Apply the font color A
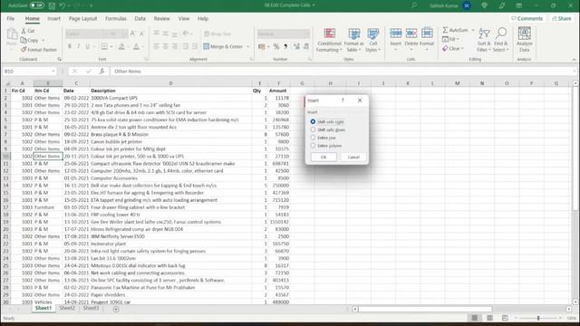Image resolution: width=580 pixels, height=326 pixels. (x=136, y=46)
